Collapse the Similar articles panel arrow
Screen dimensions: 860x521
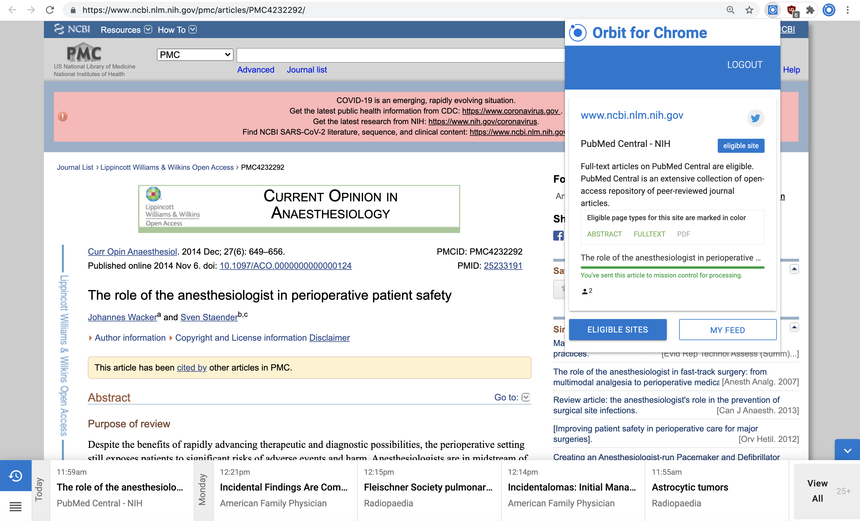click(x=794, y=327)
